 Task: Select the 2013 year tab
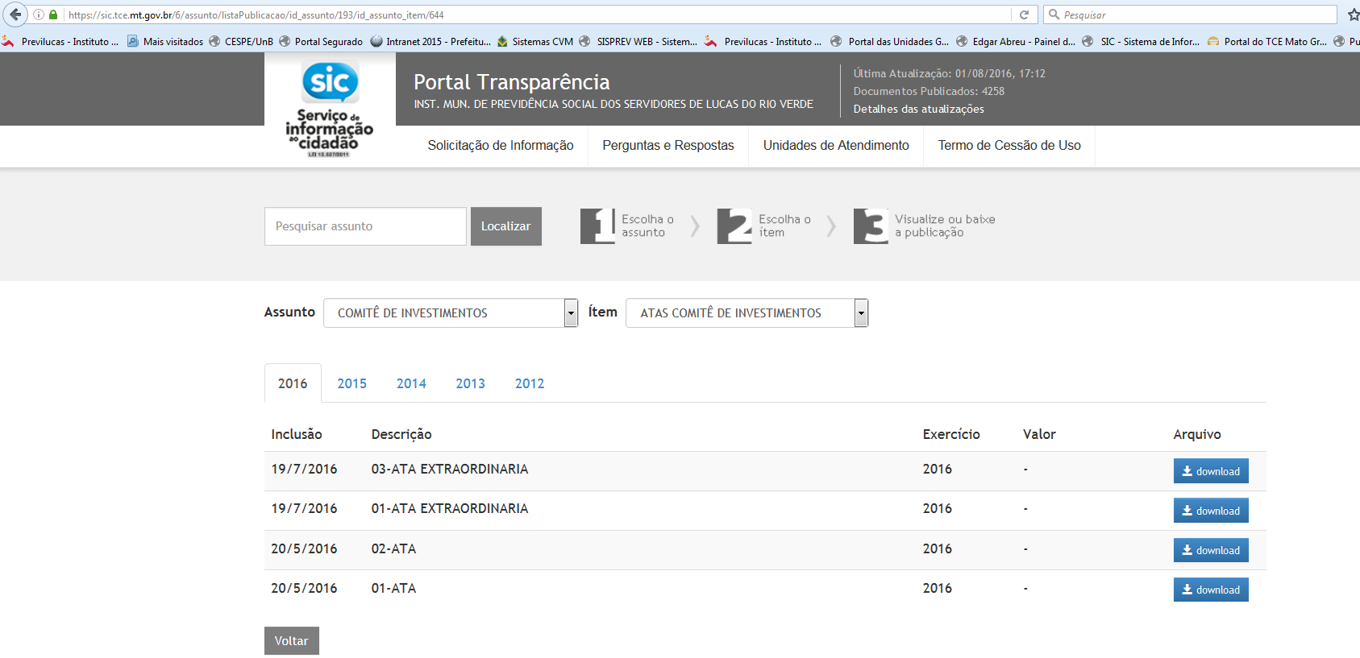470,383
